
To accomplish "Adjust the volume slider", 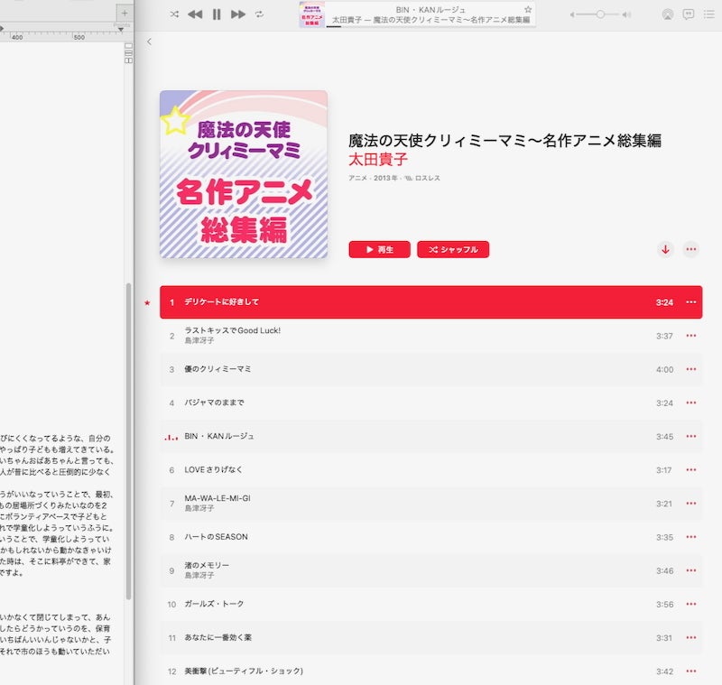I will click(601, 14).
